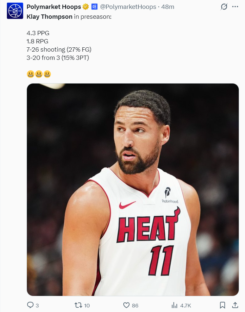Viewport: 245px width, 312px height.
Task: Open the repost arrows icon menu
Action: [78, 305]
